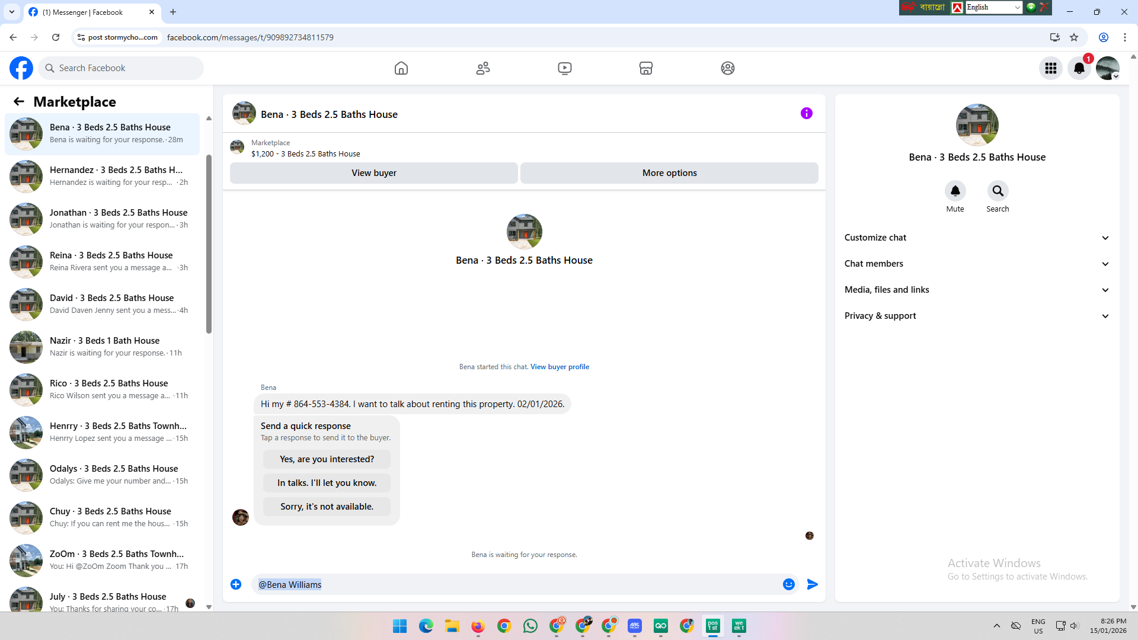Mute this conversation with bell button

[x=955, y=191]
